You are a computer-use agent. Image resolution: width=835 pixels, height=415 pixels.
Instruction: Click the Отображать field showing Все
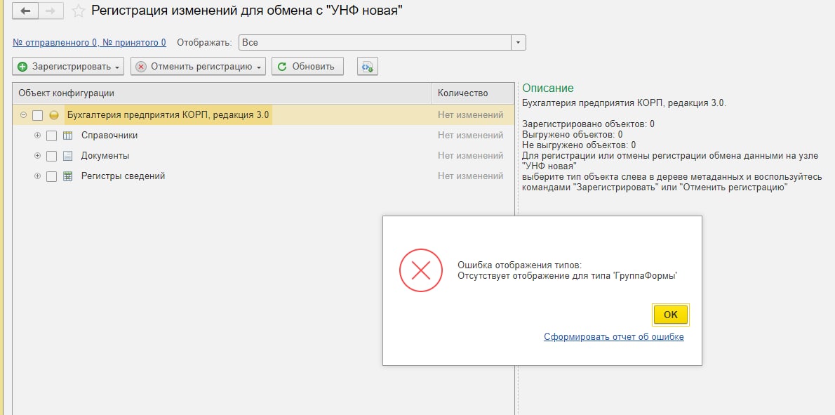[x=375, y=43]
